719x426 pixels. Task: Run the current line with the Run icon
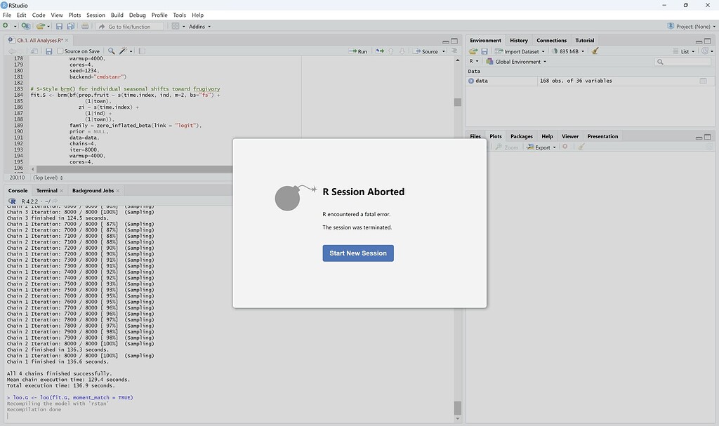tap(358, 51)
